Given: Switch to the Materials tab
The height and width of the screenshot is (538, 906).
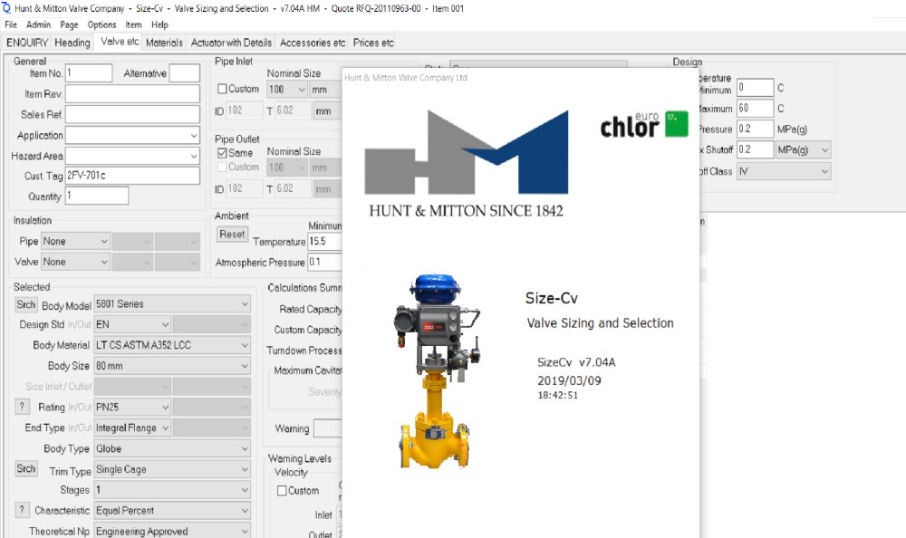Looking at the screenshot, I should (164, 43).
